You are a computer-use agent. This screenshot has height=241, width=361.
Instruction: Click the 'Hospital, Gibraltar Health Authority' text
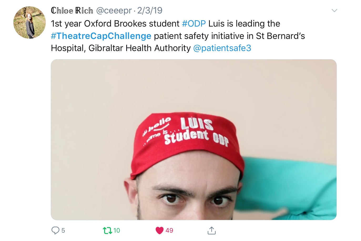pos(121,48)
